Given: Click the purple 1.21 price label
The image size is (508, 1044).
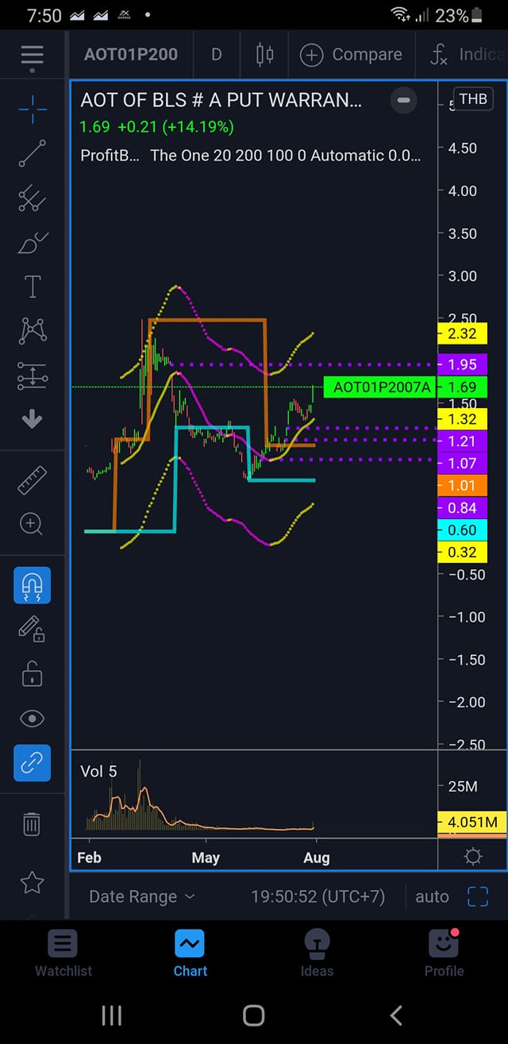Looking at the screenshot, I should pyautogui.click(x=462, y=441).
